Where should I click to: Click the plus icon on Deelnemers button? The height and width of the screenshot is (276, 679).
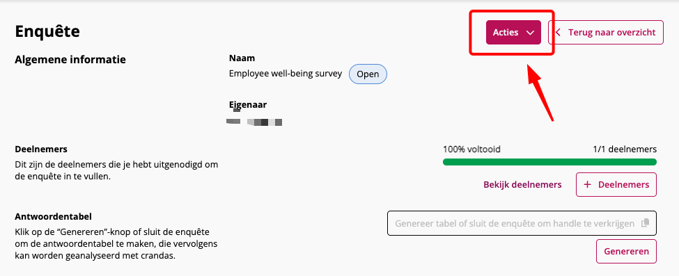pos(588,185)
